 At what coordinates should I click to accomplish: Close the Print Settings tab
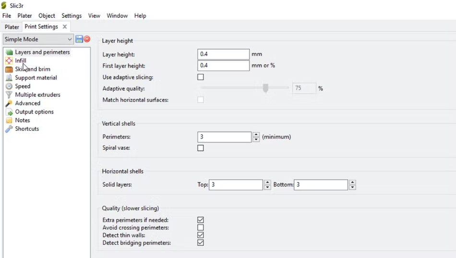(65, 27)
